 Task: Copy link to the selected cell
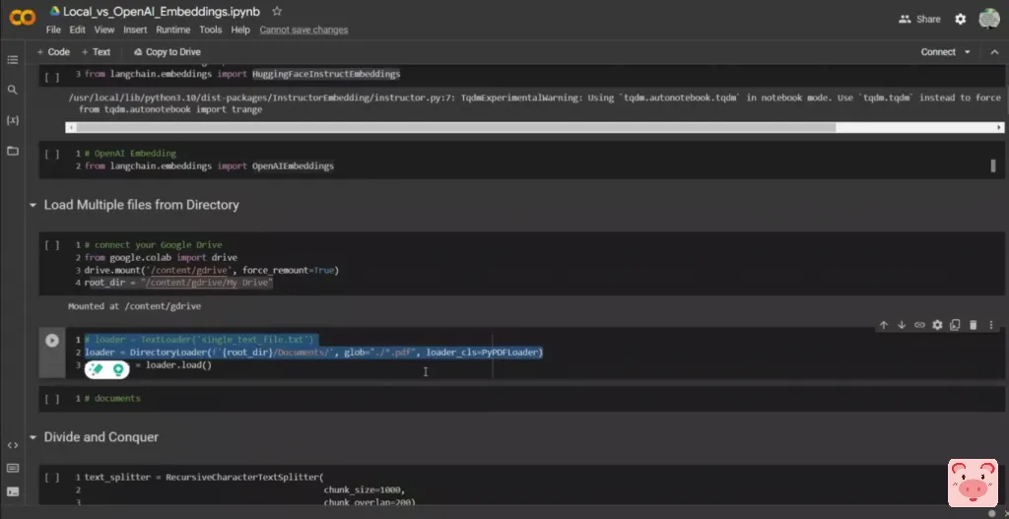[x=919, y=325]
